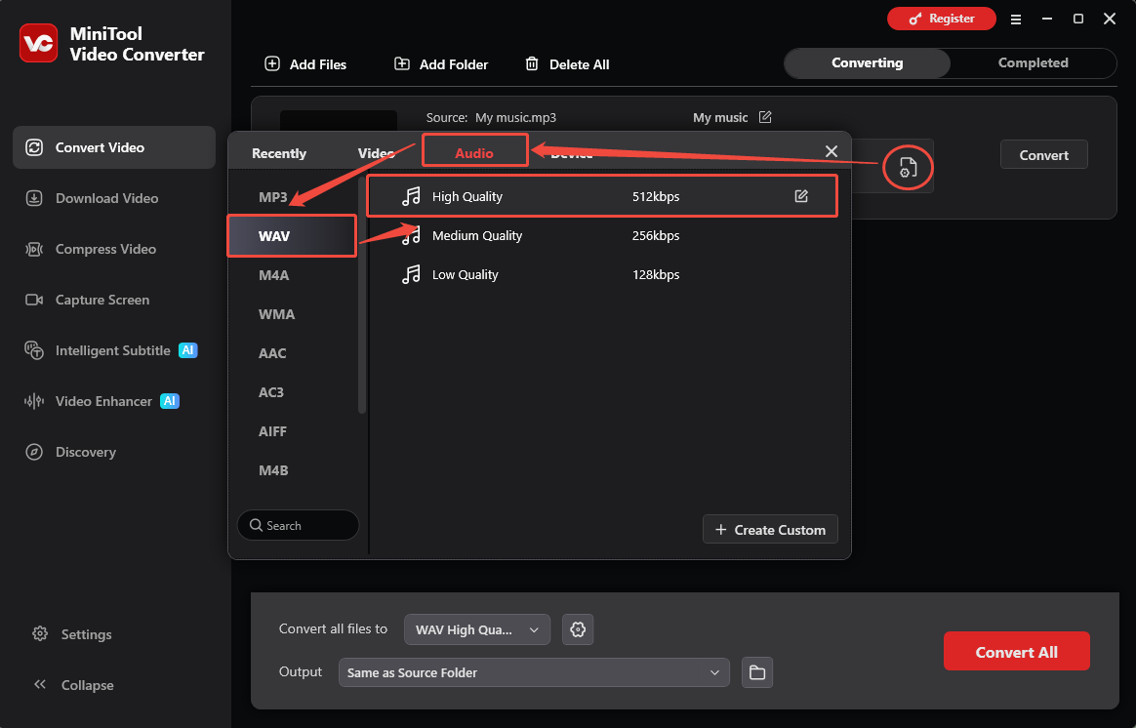Open the hamburger menu in title bar
Image resolution: width=1136 pixels, height=728 pixels.
point(1016,20)
